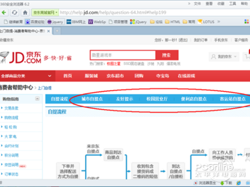Select the passenger station pickup tab
Screen dimensions: 250x187
pyautogui.click(x=232, y=99)
